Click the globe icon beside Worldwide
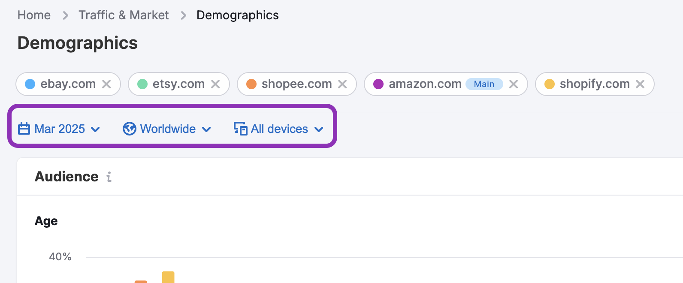683x283 pixels. click(129, 129)
